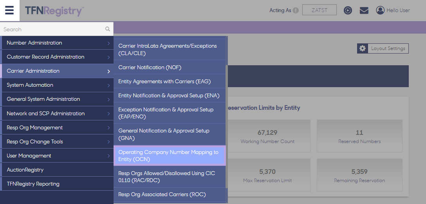The width and height of the screenshot is (426, 204).
Task: Click the Layout Settings gear icon
Action: [363, 48]
